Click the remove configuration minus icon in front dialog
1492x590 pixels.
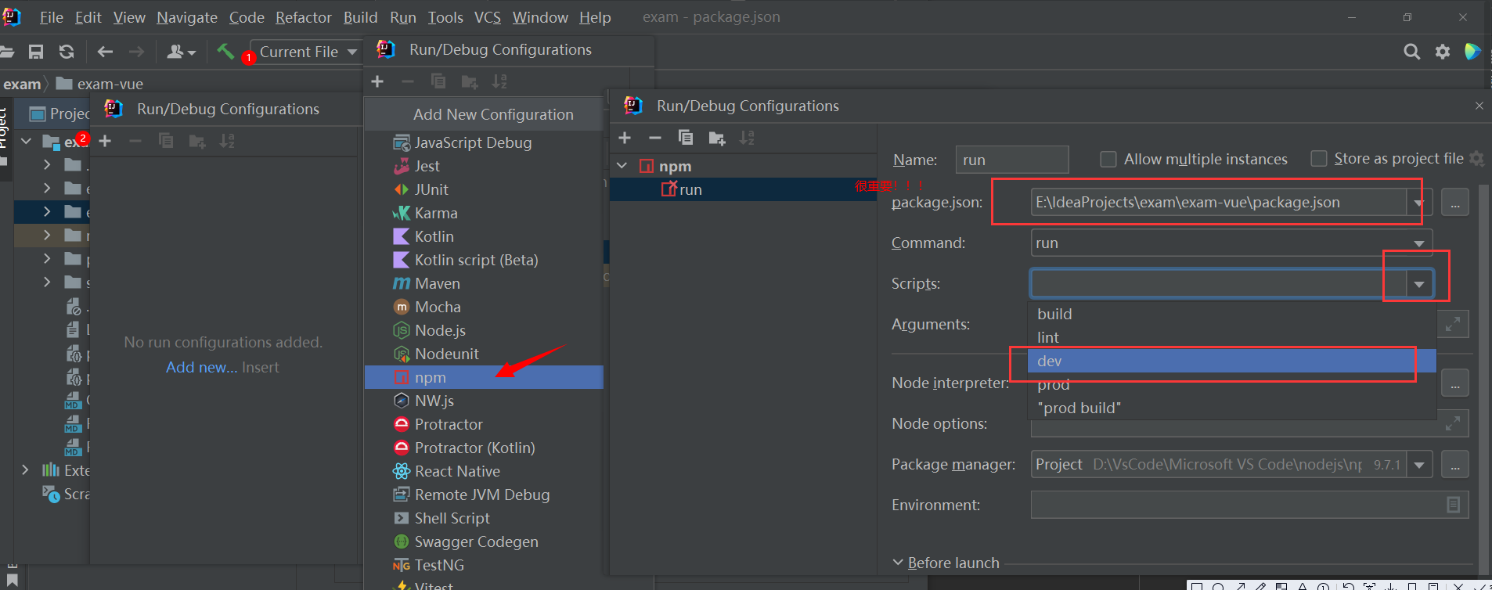point(655,138)
